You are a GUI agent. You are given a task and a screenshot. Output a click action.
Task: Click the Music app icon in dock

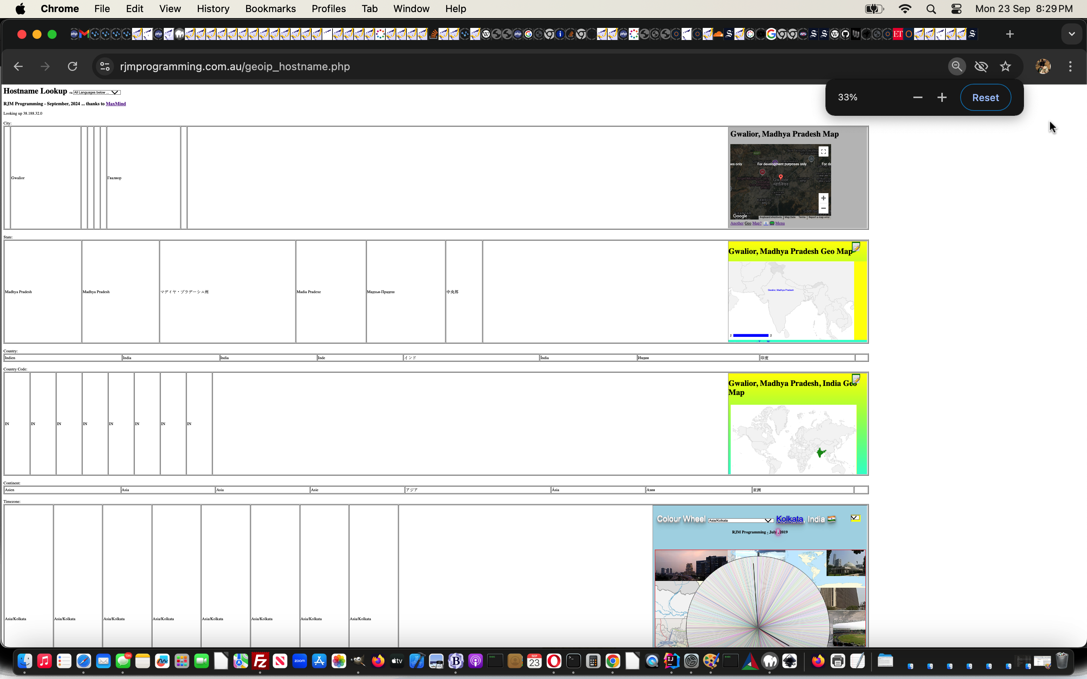[44, 662]
